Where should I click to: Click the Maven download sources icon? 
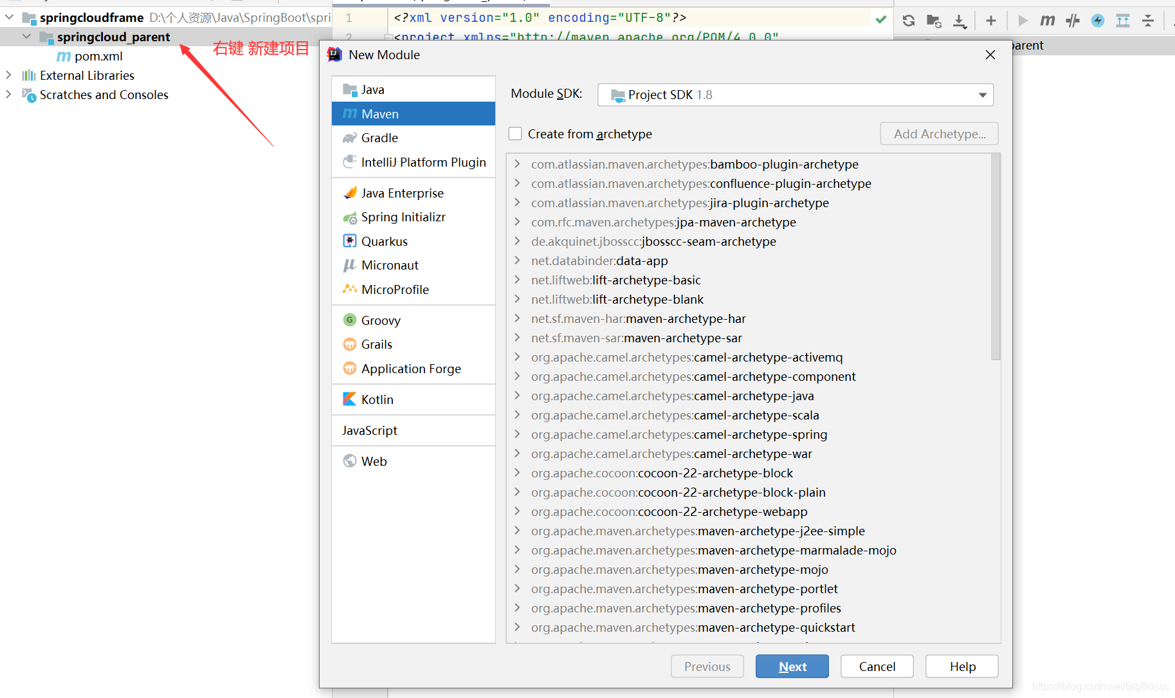pos(960,21)
